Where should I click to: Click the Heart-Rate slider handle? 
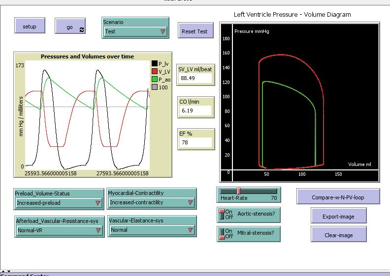pos(239,191)
